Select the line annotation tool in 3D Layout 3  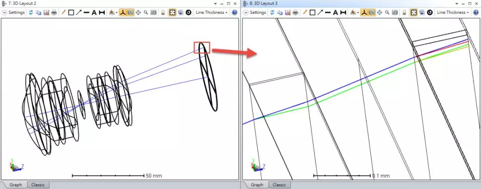328,12
